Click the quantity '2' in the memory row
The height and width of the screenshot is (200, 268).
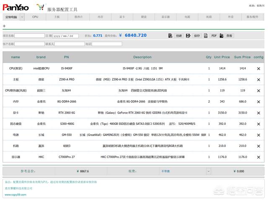[209, 101]
